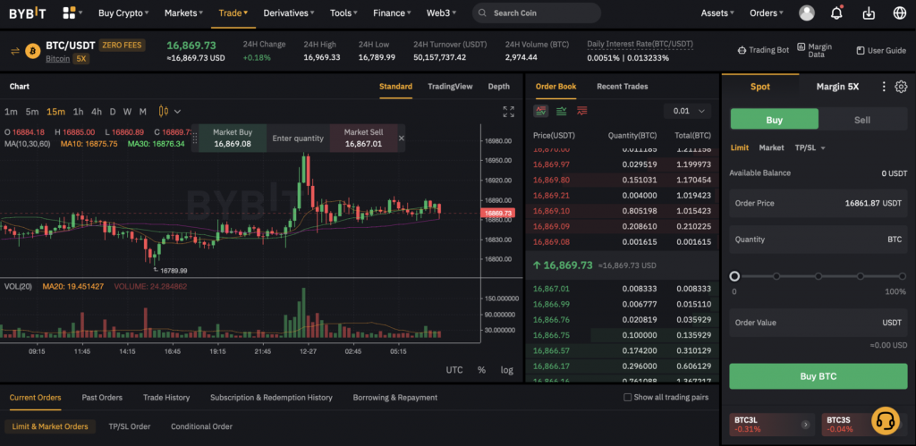Open the three-dot more options in trade panel
The height and width of the screenshot is (446, 916).
883,87
